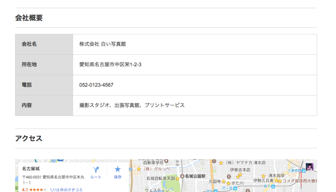The width and height of the screenshot is (336, 192).
Task: Click the company name 株式会社 白い写真館
Action: [103, 44]
